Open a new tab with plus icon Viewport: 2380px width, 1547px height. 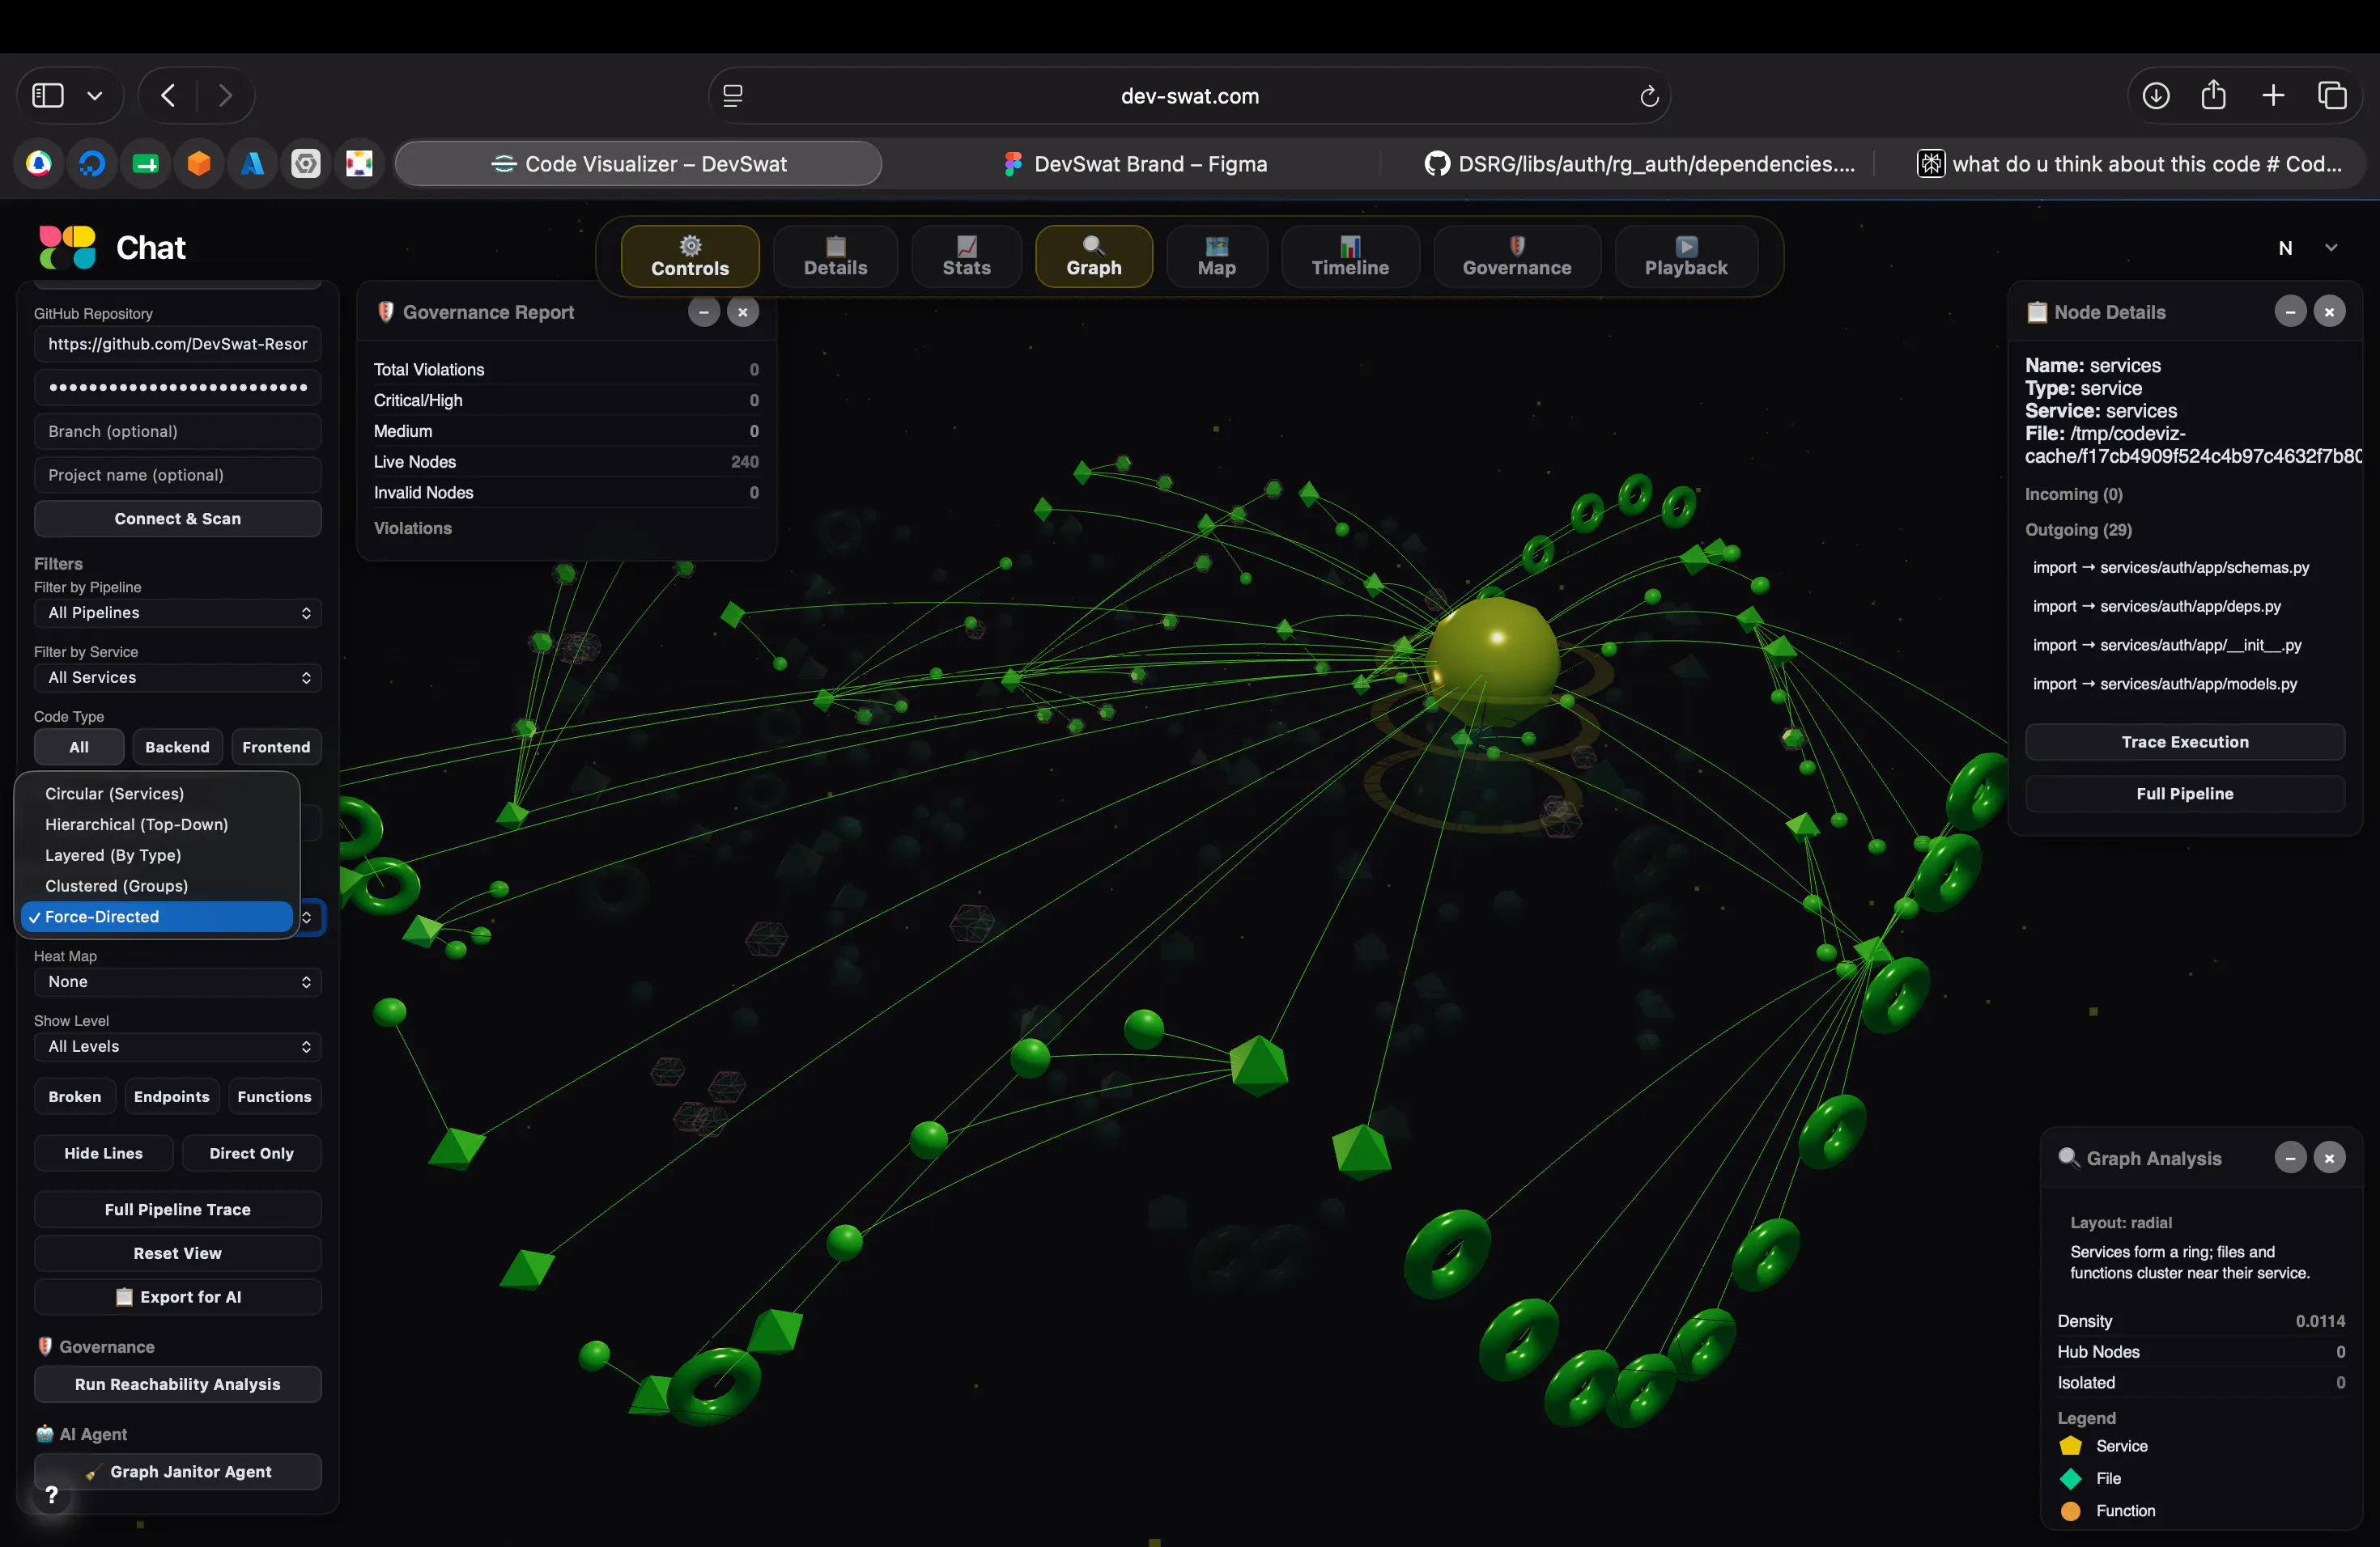coord(2273,96)
